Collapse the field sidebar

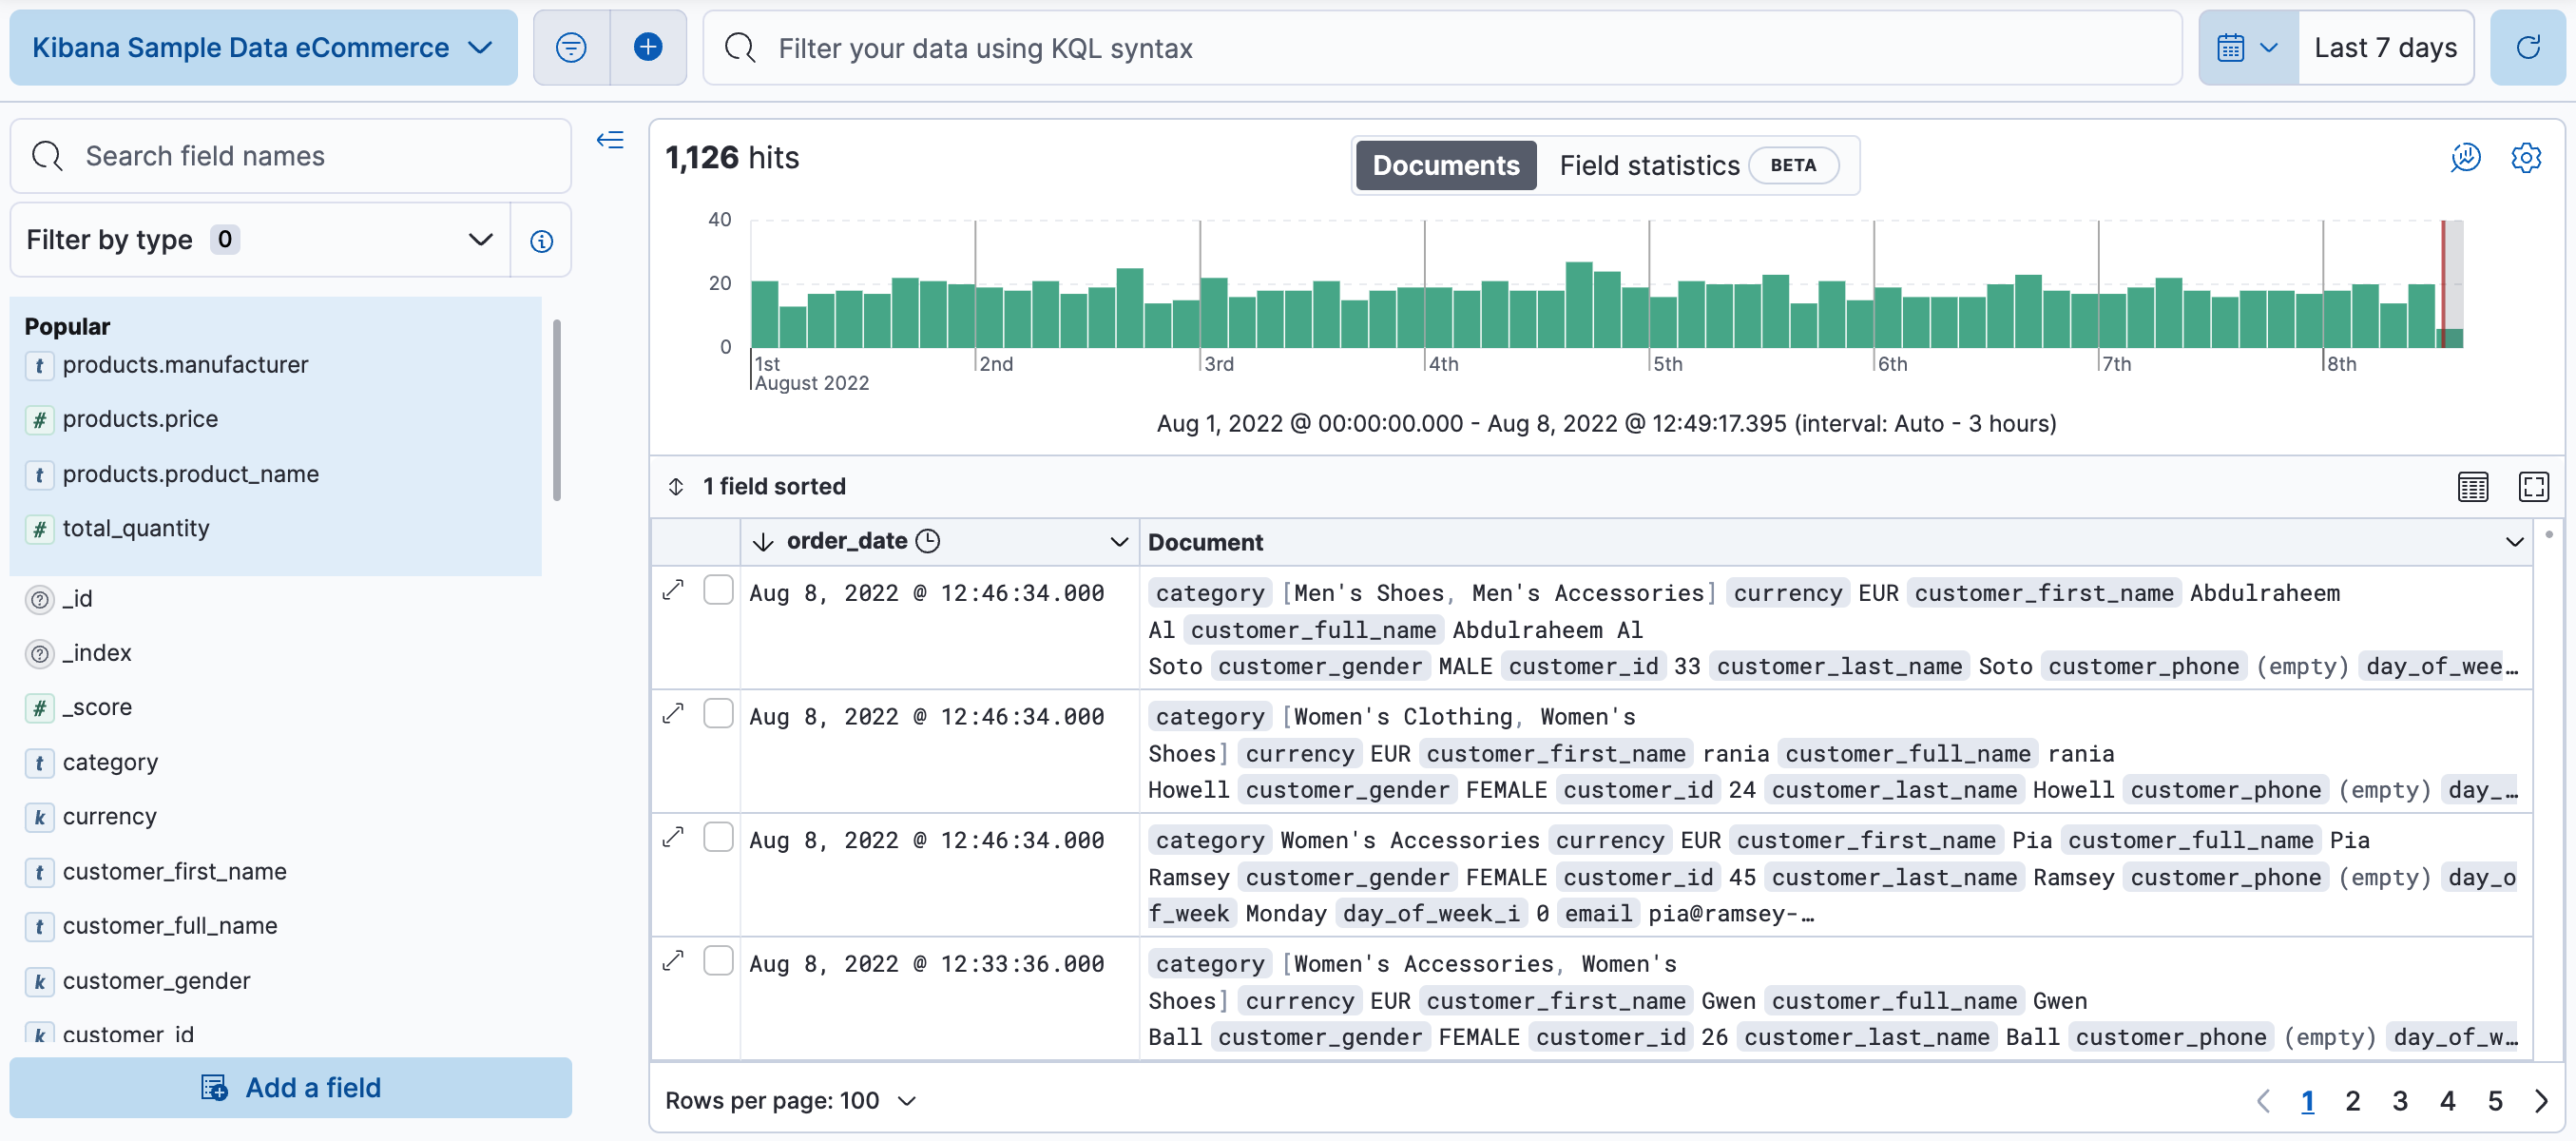(610, 140)
